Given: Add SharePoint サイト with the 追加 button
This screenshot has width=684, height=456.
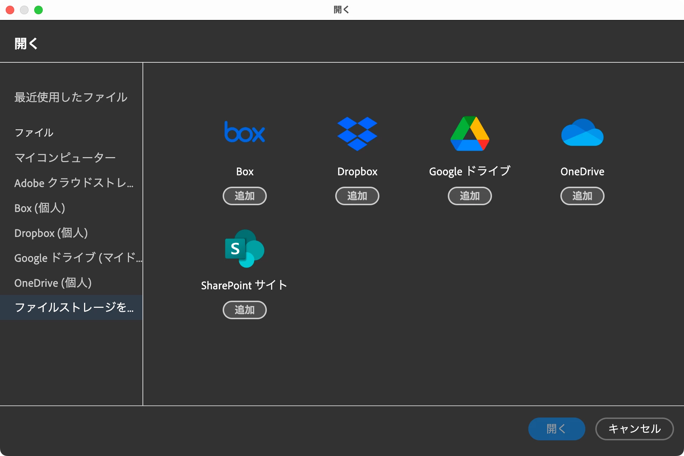Looking at the screenshot, I should 244,310.
